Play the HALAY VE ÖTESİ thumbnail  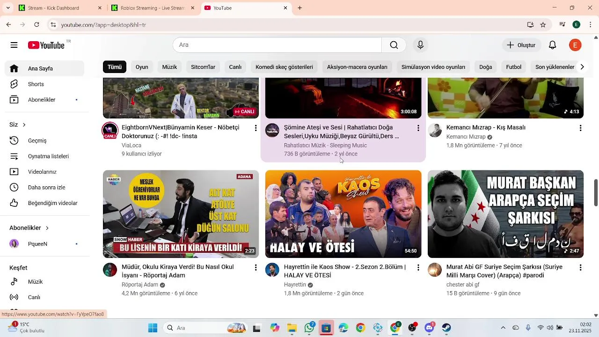tap(343, 214)
